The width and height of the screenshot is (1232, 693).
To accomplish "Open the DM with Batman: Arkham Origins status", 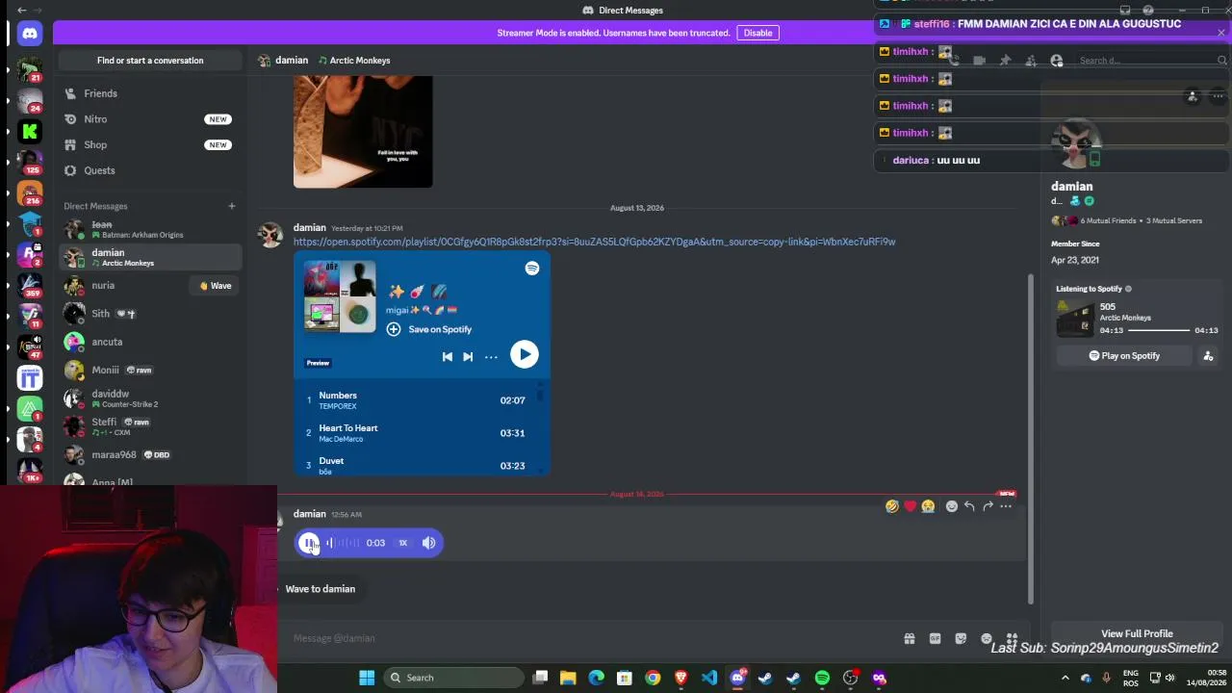I will (x=150, y=229).
